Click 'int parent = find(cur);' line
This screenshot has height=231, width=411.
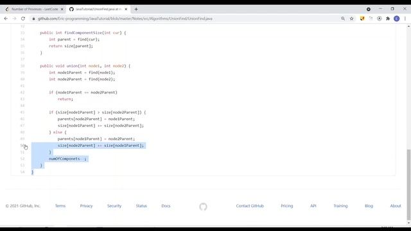(x=74, y=39)
